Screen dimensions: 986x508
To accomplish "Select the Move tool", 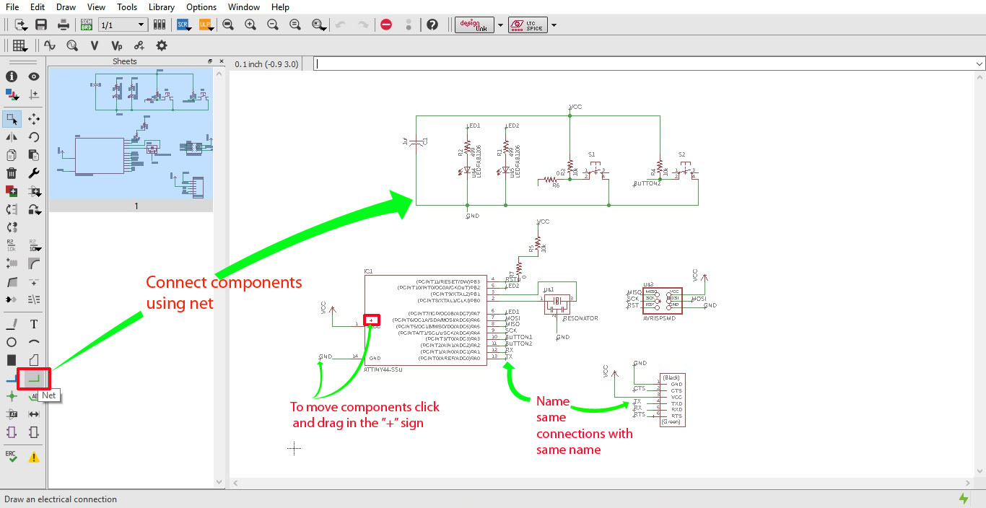I will 34,119.
